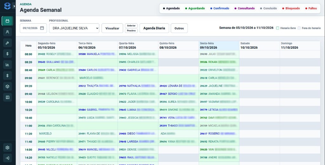Open appointment 39512 THALYTA

pos(97,86)
